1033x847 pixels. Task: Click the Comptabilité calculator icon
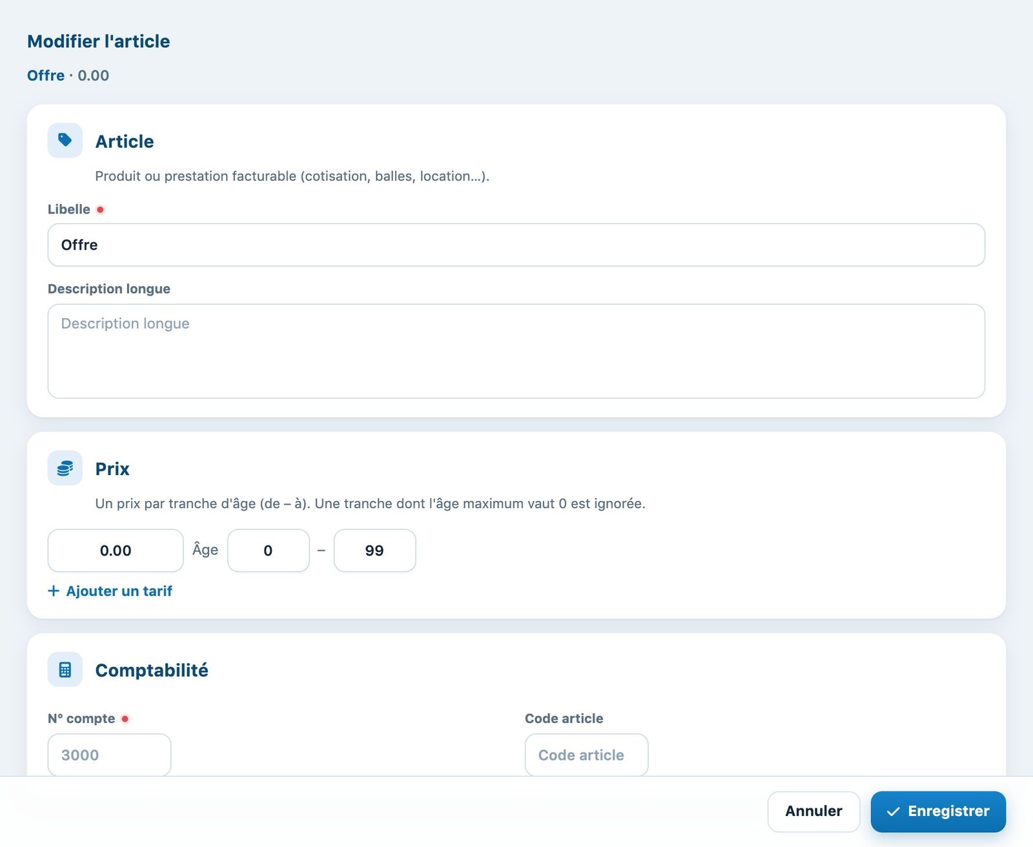(x=65, y=669)
